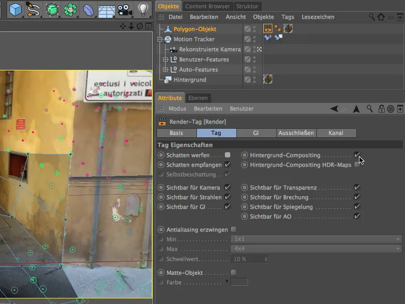Open the Ebenen tab
405x304 pixels.
tap(198, 98)
